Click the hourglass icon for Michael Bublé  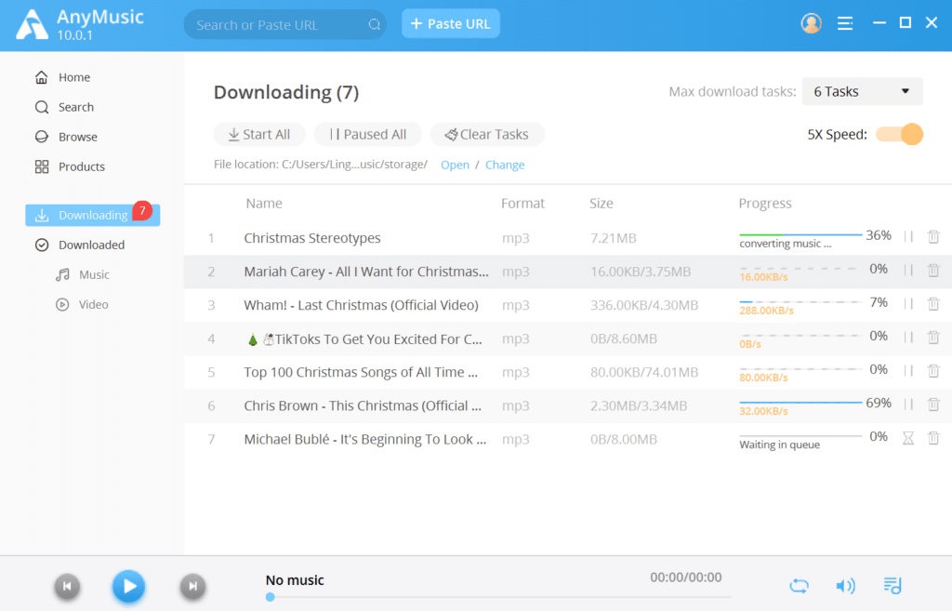(908, 438)
